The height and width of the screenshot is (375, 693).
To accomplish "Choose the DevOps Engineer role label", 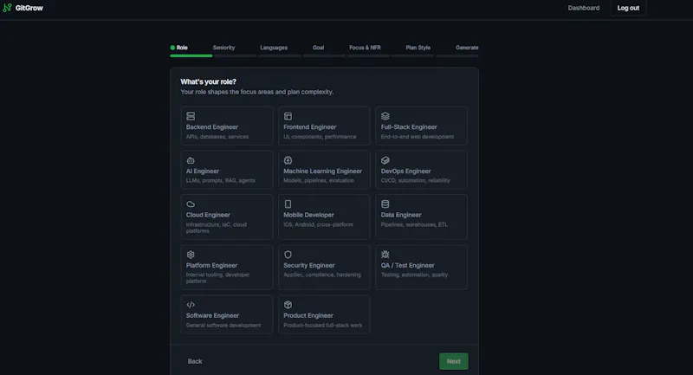I will pos(405,171).
